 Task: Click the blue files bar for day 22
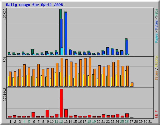pos(108,51)
